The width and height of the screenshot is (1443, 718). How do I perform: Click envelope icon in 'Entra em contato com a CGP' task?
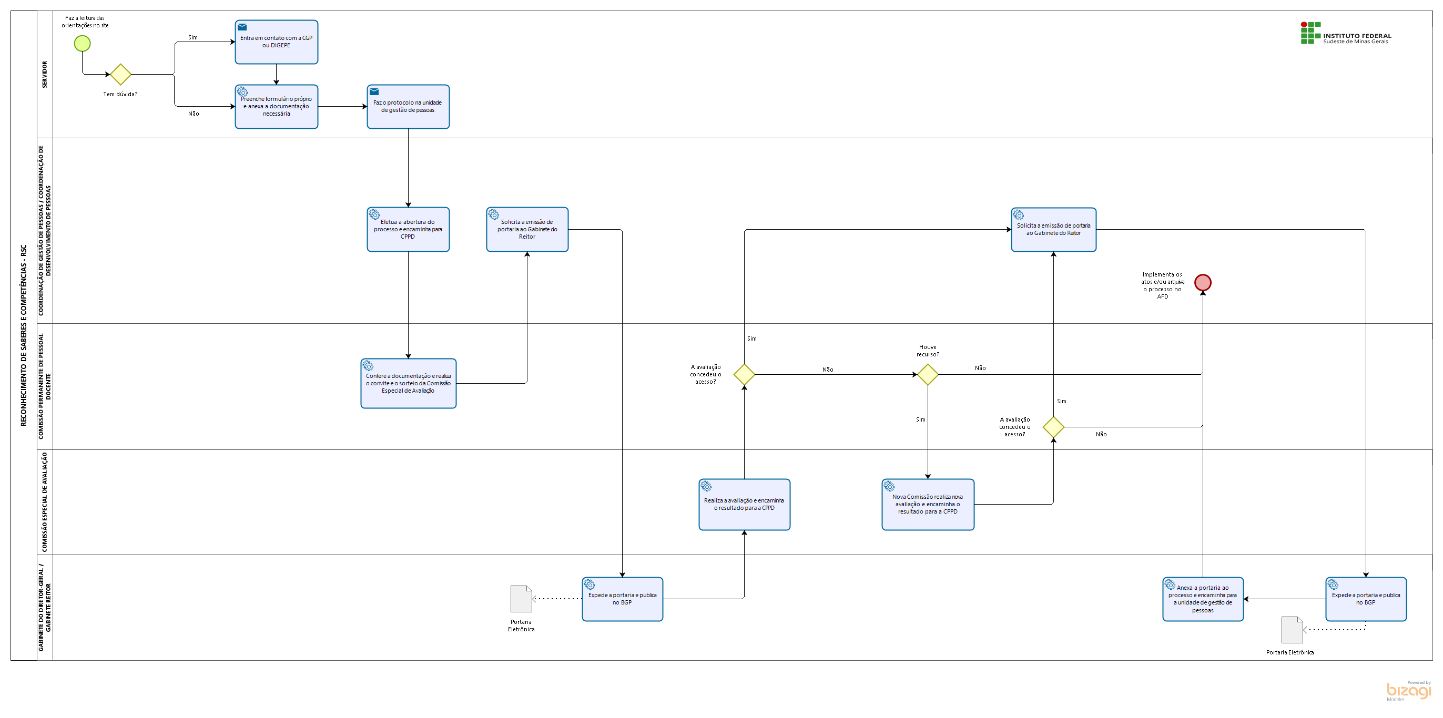click(242, 27)
